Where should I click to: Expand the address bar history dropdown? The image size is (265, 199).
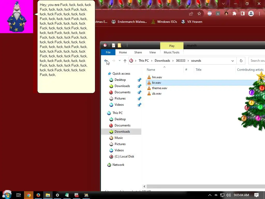233,61
